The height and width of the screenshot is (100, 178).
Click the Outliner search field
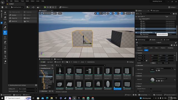pos(156,14)
